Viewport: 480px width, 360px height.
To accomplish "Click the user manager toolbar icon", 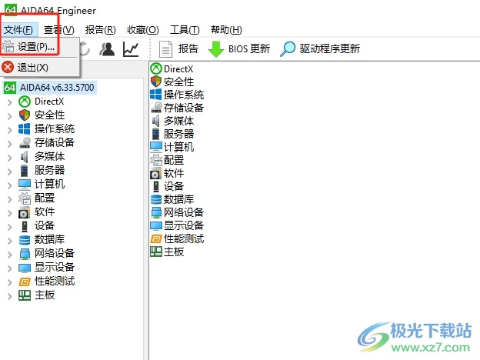I will [107, 49].
